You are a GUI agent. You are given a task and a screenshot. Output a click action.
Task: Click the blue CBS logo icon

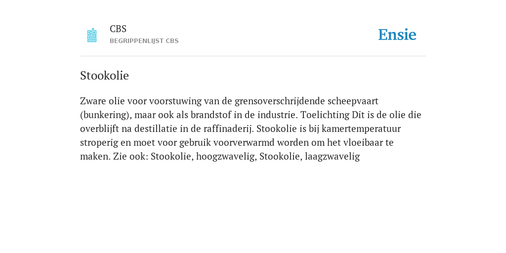coord(92,35)
